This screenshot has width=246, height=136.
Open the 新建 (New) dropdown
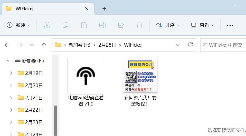(x=18, y=25)
